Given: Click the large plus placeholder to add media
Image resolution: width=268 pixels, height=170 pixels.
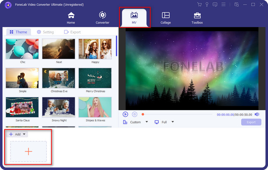Looking at the screenshot, I should click(x=28, y=151).
